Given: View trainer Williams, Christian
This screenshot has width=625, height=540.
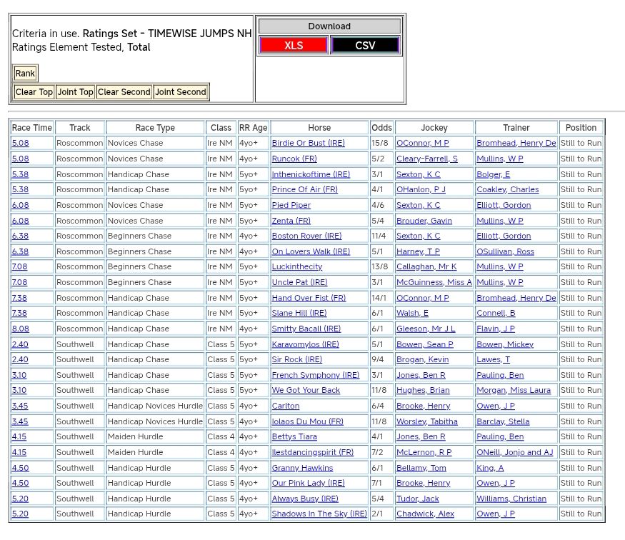Looking at the screenshot, I should click(x=511, y=499).
